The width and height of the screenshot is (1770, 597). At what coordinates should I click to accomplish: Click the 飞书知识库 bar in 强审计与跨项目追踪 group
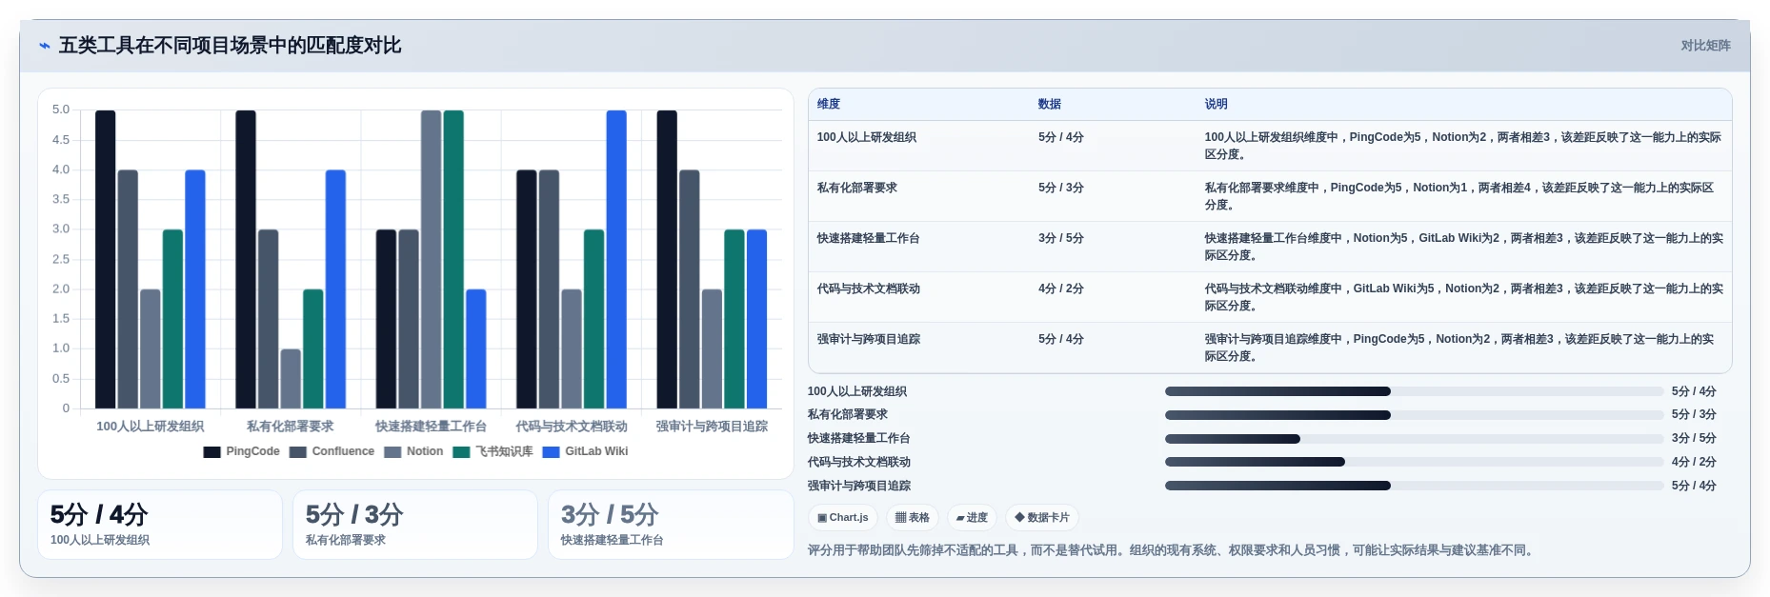(x=734, y=319)
